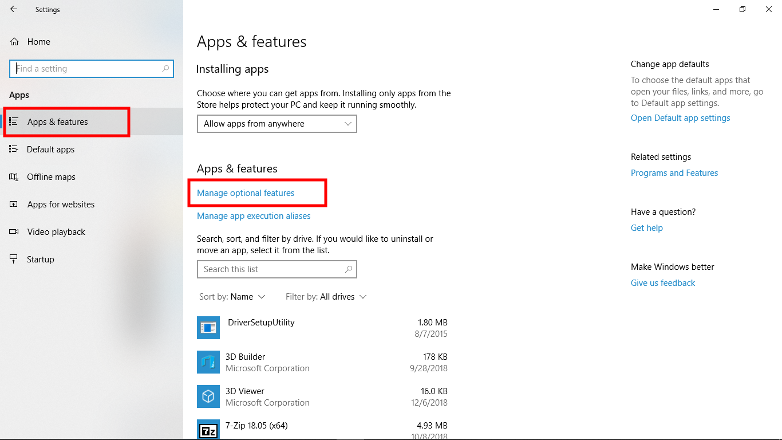782x440 pixels.
Task: Select Offline maps in sidebar
Action: [92, 176]
